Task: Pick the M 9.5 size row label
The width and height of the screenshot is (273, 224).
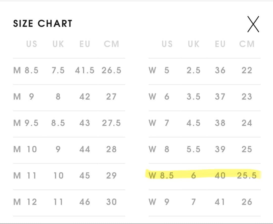Action: (26, 123)
